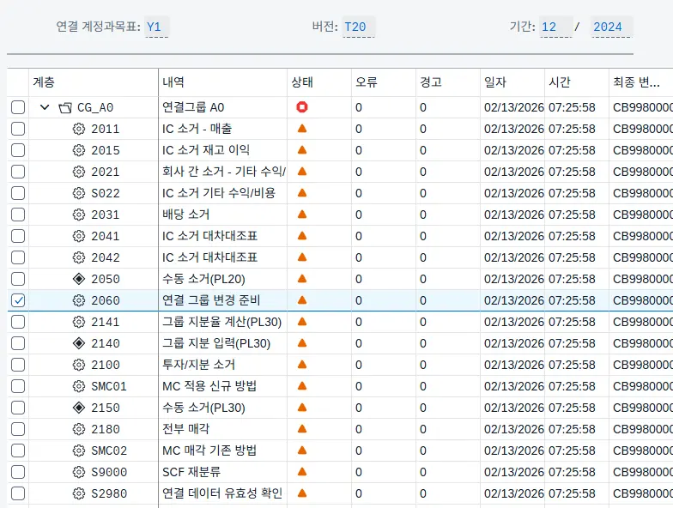Click the diamond icon beside task 2150

pyautogui.click(x=79, y=408)
